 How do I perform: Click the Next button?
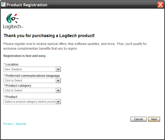pyautogui.click(x=154, y=119)
